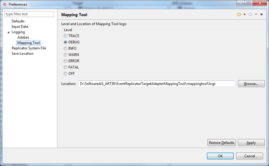Go to Input Data preferences
The image size is (269, 166).
[x=20, y=27]
